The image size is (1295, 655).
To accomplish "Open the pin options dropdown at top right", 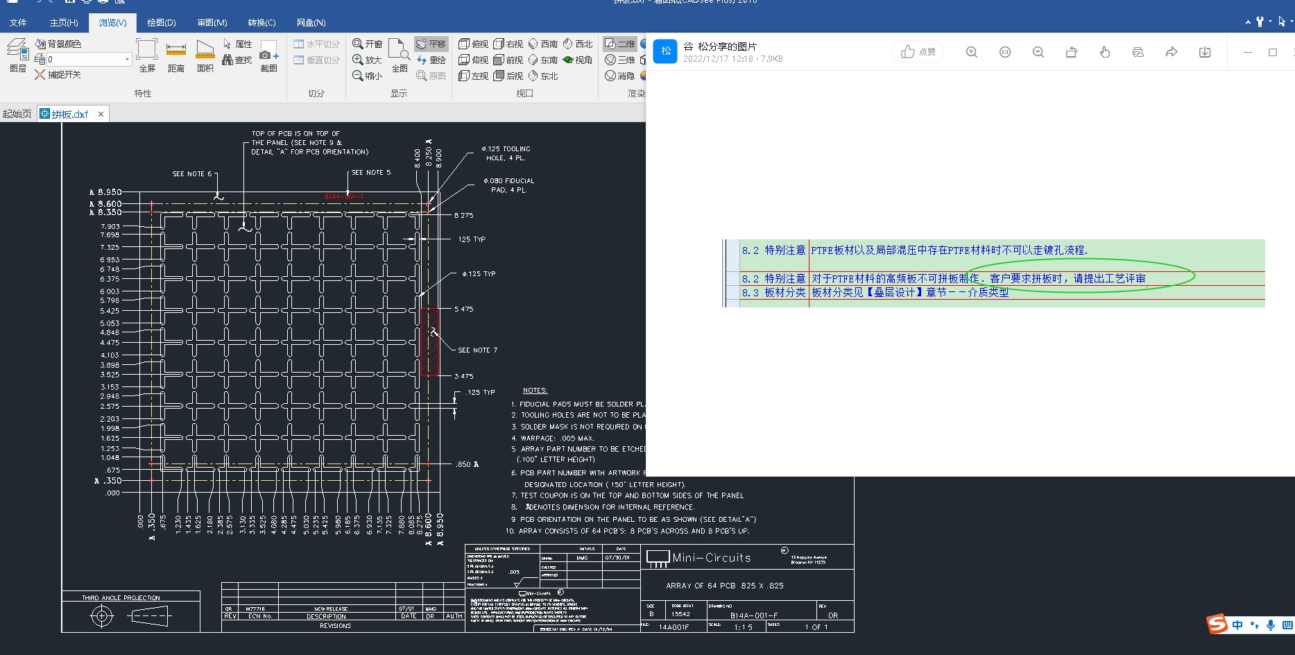I will [1271, 22].
